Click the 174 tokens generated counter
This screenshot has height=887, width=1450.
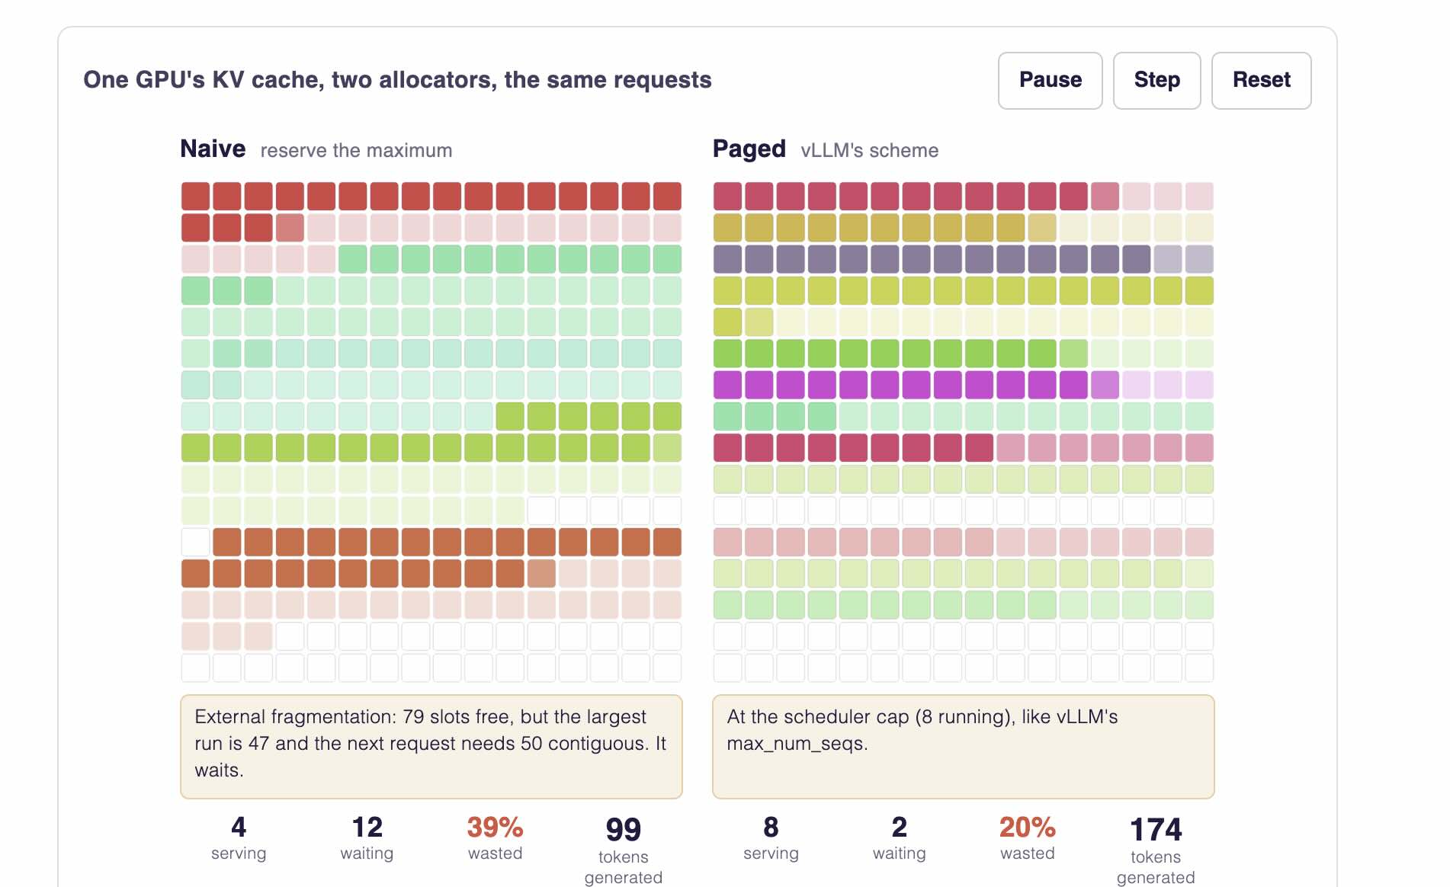pyautogui.click(x=1156, y=850)
